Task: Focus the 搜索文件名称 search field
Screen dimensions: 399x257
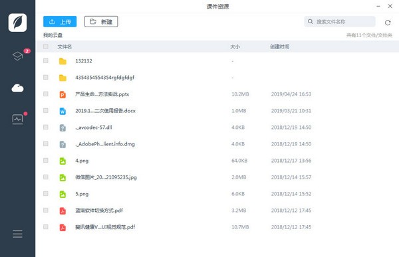Action: coord(340,22)
